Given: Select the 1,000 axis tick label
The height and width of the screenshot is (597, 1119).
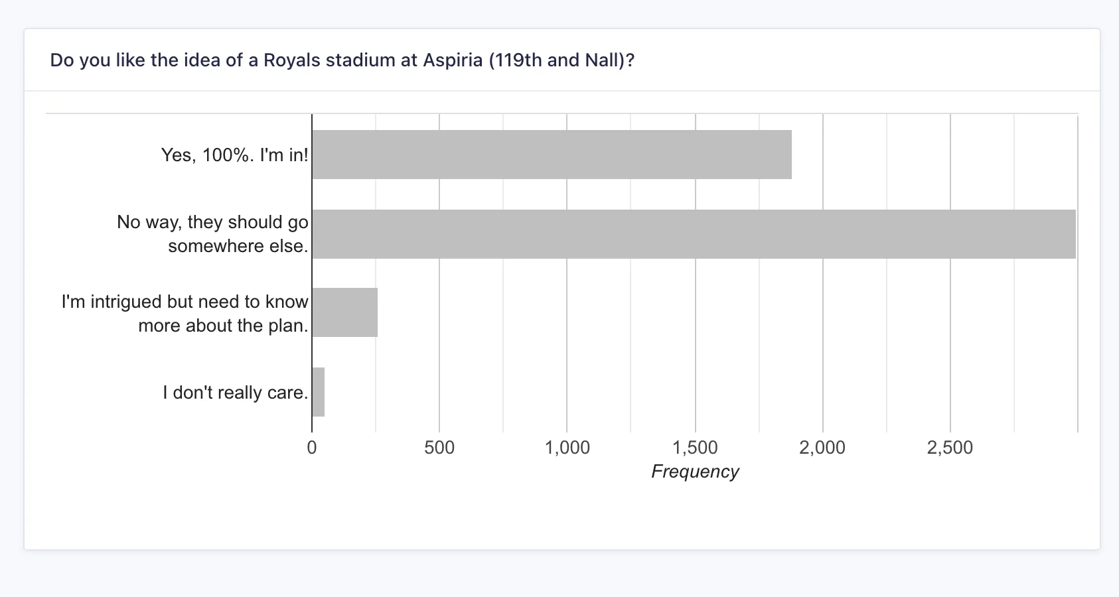Looking at the screenshot, I should point(567,448).
